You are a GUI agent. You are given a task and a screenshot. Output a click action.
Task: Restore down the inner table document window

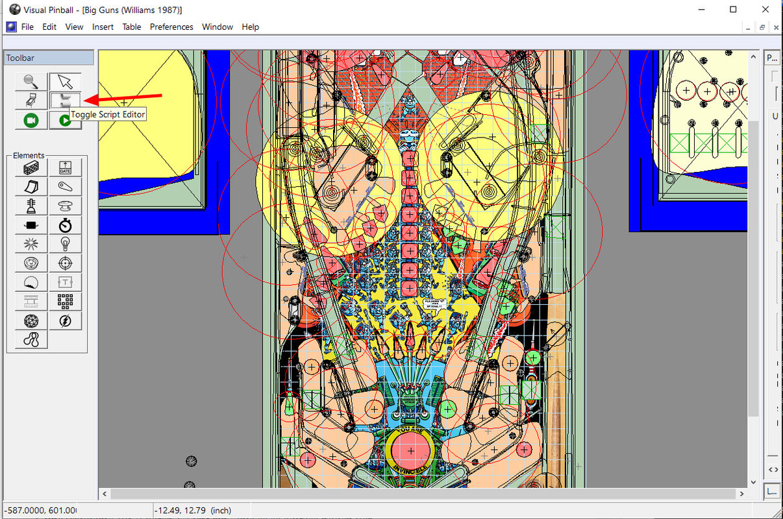[762, 27]
